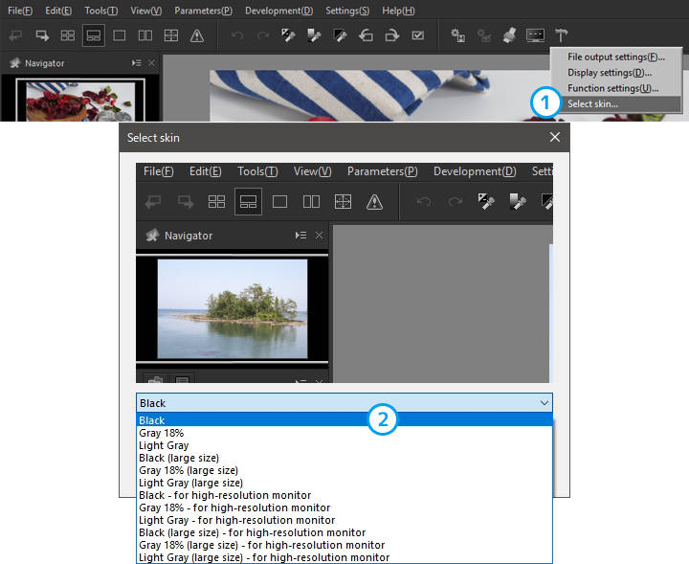Select combination view mode in main toolbar
This screenshot has width=689, height=564.
94,35
